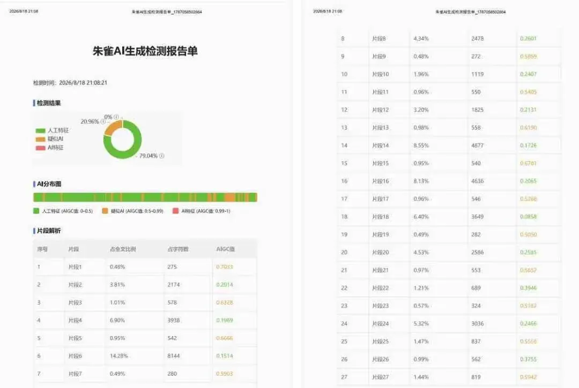The height and width of the screenshot is (388, 579).
Task: Click the 片段1 cell
Action: 75,267
